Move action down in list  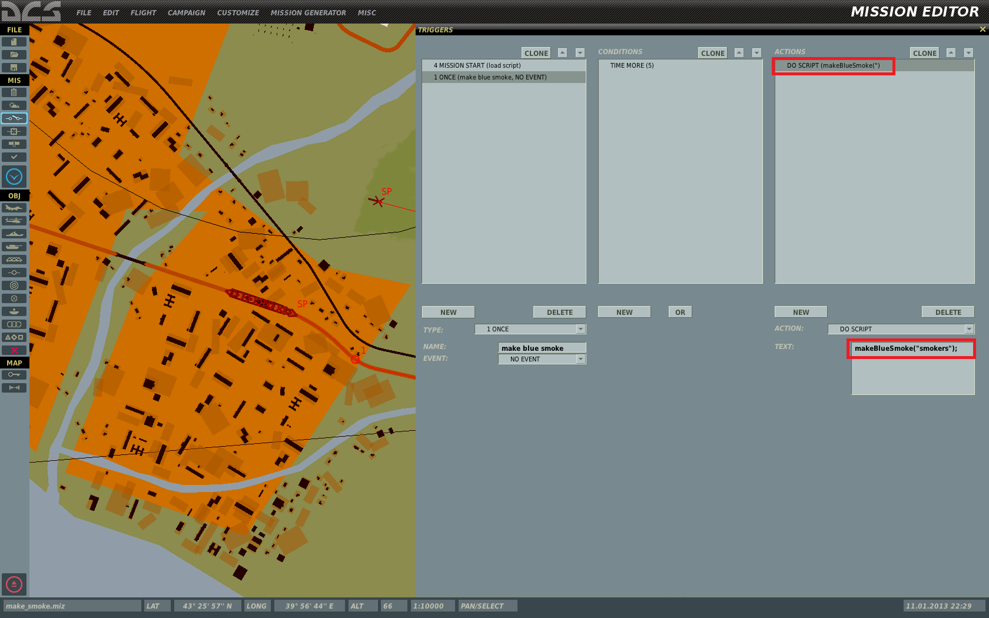[968, 53]
